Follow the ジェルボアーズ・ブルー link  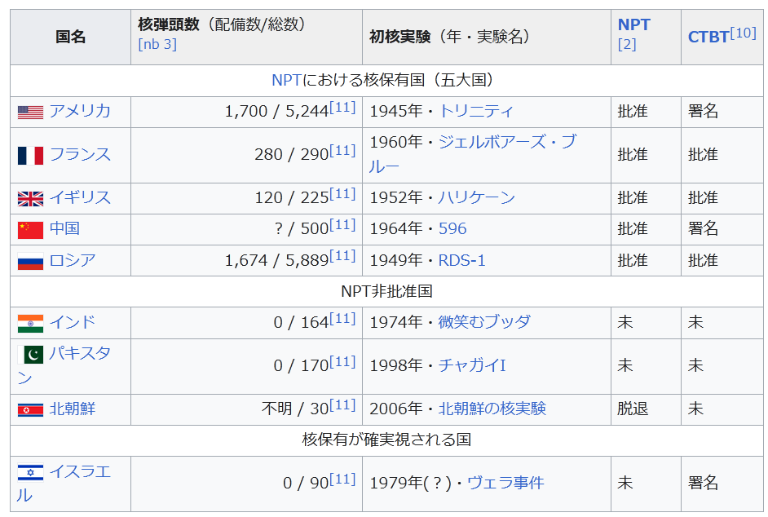click(506, 142)
